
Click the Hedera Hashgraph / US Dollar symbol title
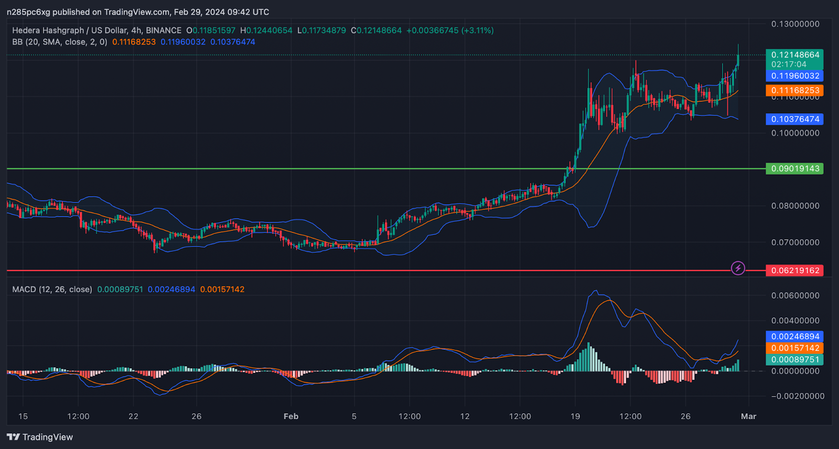click(x=96, y=30)
